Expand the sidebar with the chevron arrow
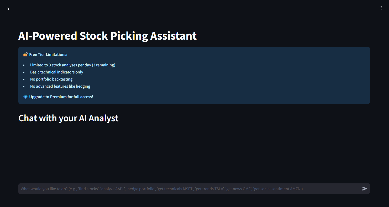 click(8, 9)
